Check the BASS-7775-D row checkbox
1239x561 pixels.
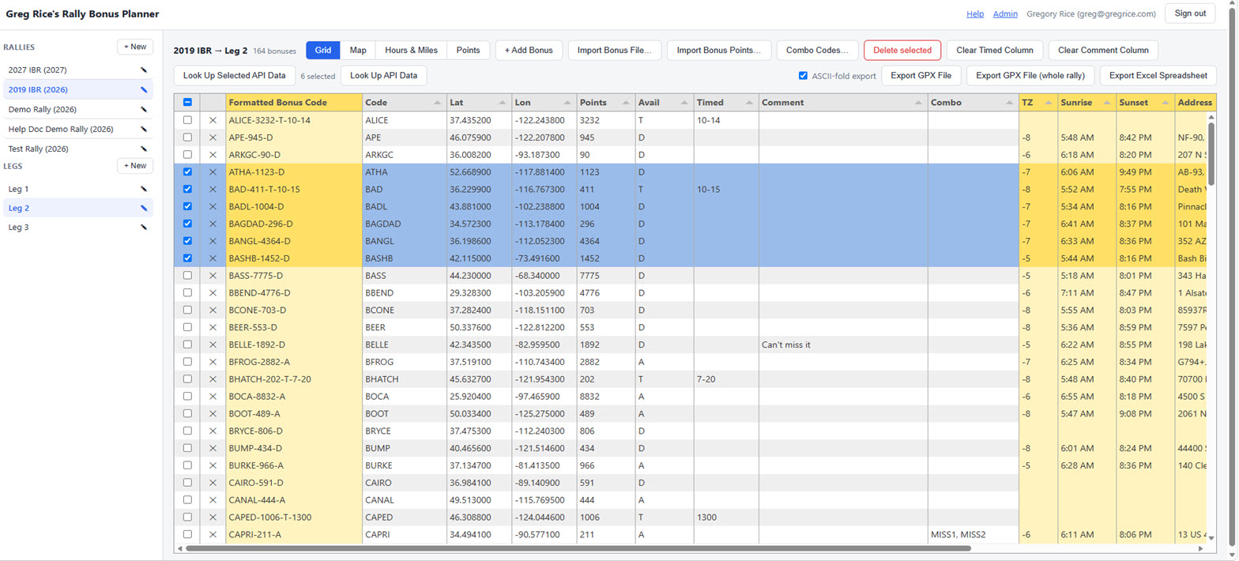coord(187,276)
